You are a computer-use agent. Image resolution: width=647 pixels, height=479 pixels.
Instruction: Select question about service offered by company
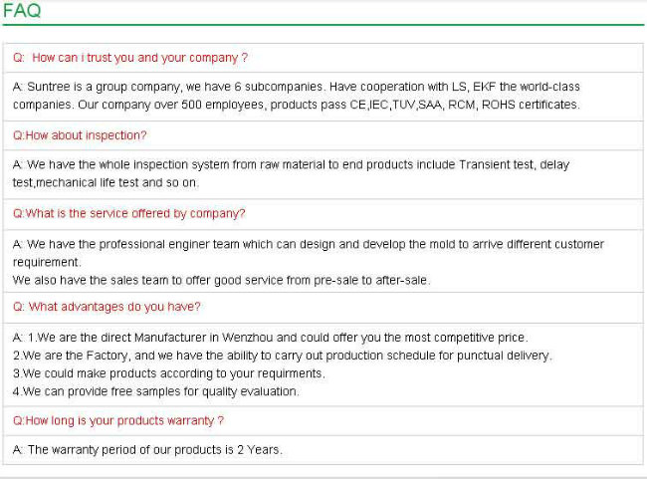pos(129,213)
